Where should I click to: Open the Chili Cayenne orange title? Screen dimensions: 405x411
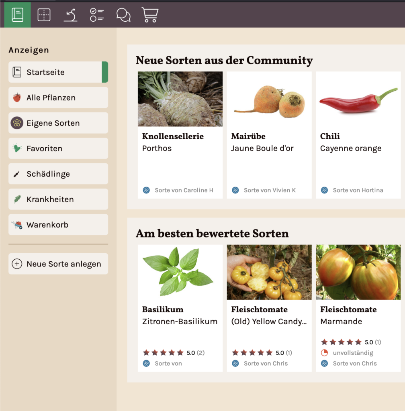pyautogui.click(x=351, y=142)
